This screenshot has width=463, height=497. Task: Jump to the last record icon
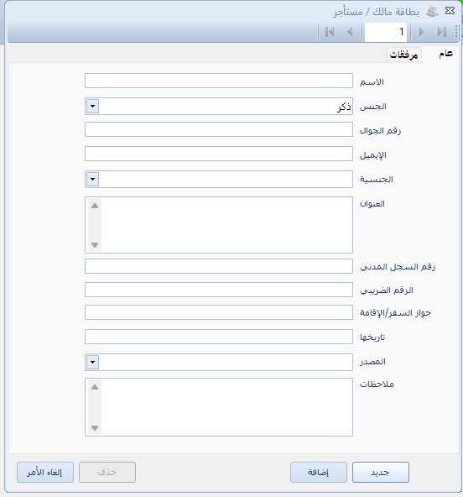pyautogui.click(x=442, y=32)
